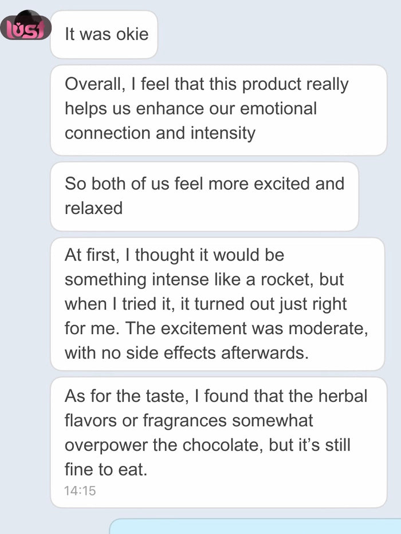Open the sender's pink avatar profile
This screenshot has height=534, width=401.
click(x=26, y=27)
